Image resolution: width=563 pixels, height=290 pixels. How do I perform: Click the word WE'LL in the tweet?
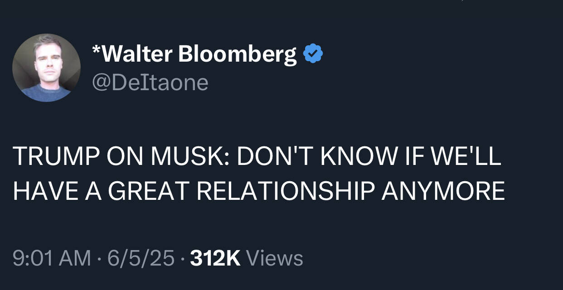pyautogui.click(x=466, y=156)
